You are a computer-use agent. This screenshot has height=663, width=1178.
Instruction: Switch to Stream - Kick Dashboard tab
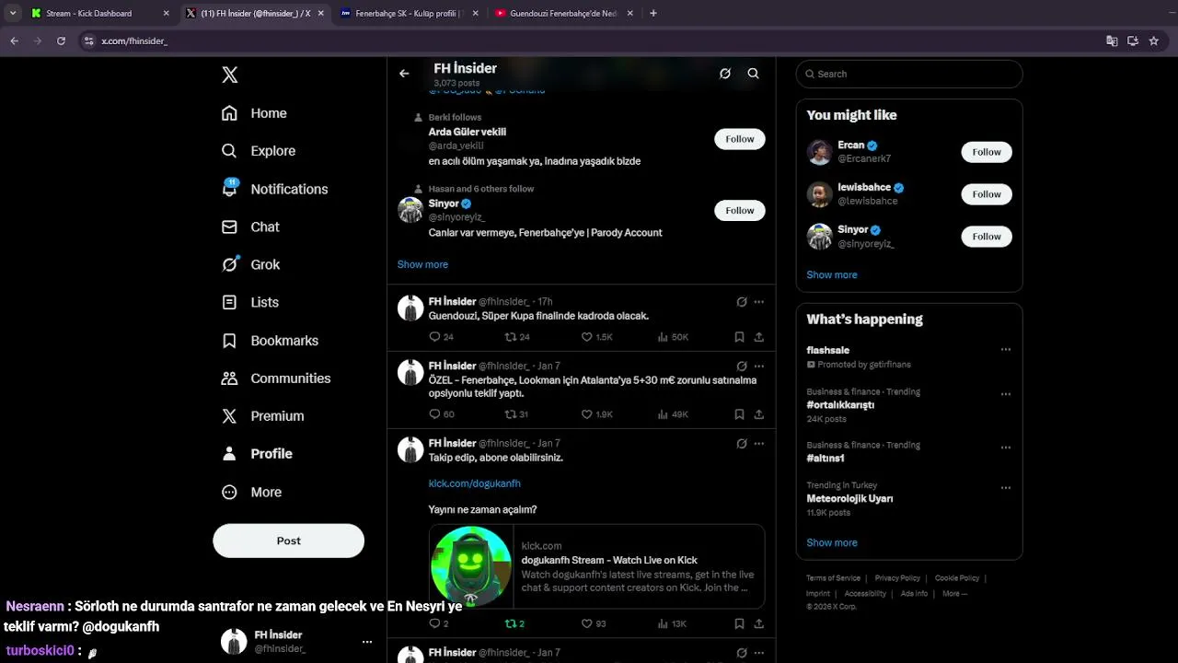(x=99, y=13)
